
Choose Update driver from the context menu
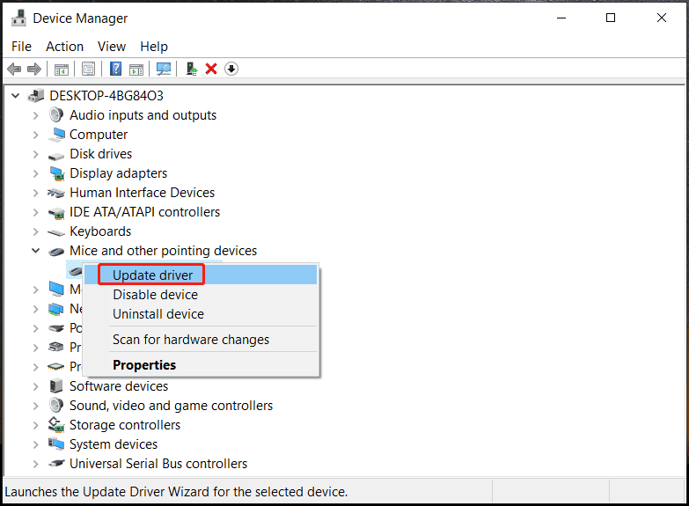[152, 275]
